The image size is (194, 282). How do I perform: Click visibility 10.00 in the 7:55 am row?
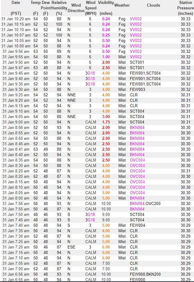(x=106, y=209)
